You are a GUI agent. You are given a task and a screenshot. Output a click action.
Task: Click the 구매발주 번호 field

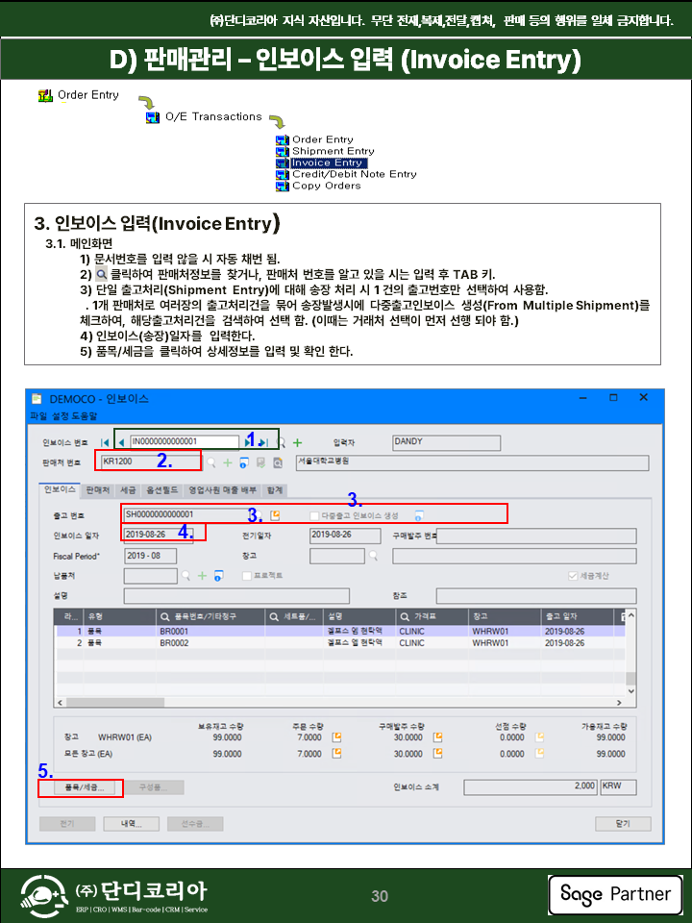pos(536,536)
